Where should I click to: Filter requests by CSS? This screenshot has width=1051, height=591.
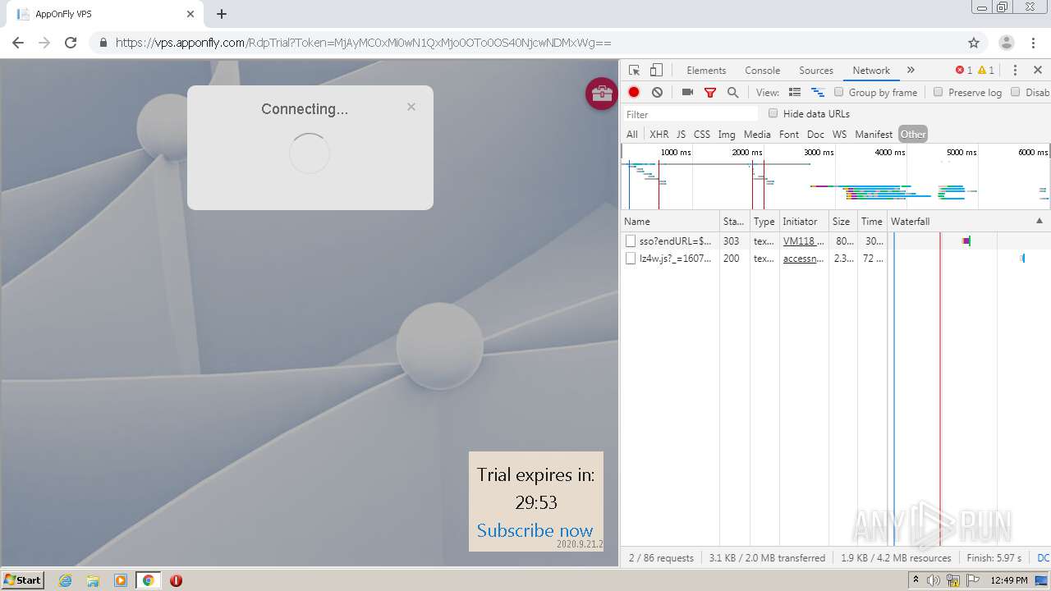[701, 135]
